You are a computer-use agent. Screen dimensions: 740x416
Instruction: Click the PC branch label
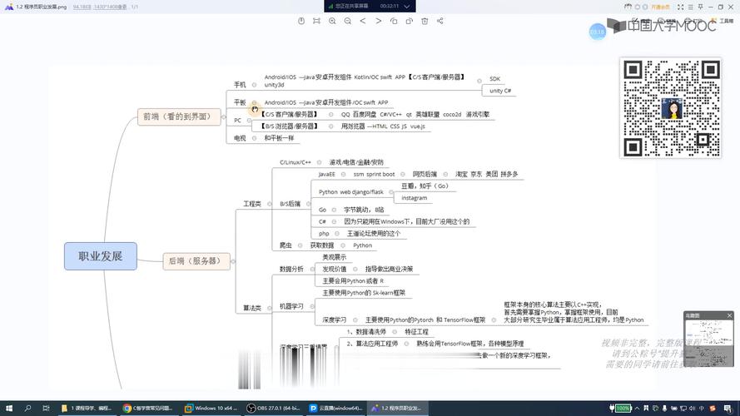(237, 121)
